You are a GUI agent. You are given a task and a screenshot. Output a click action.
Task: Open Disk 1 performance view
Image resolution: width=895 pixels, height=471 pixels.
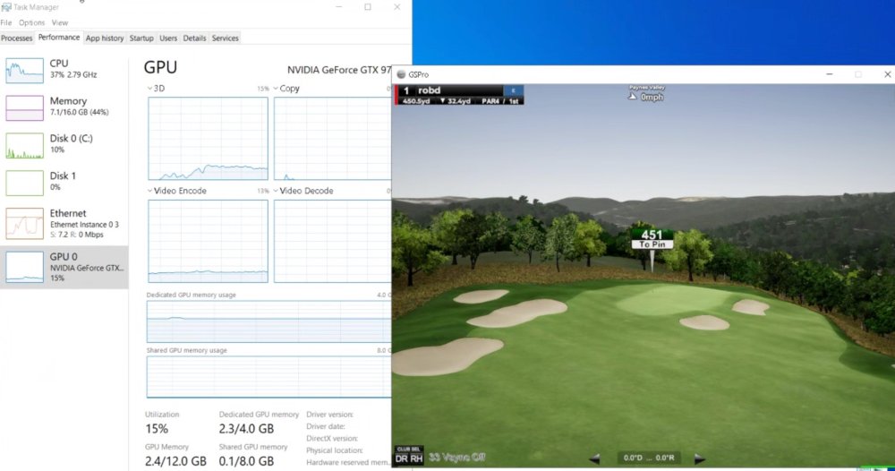[64, 183]
